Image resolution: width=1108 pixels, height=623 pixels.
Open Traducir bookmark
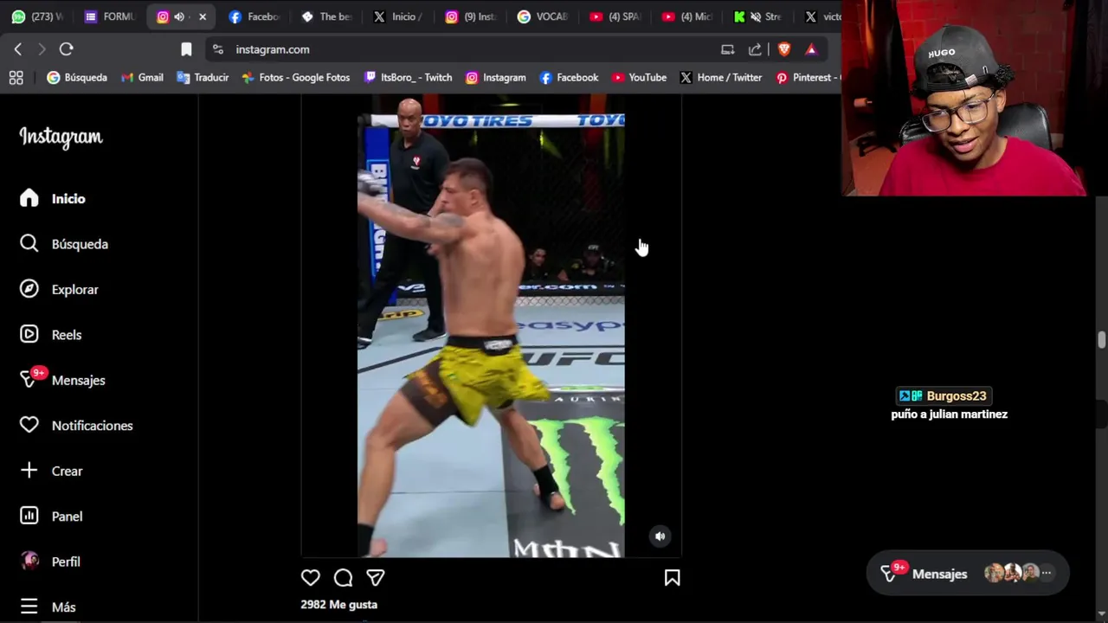click(203, 78)
